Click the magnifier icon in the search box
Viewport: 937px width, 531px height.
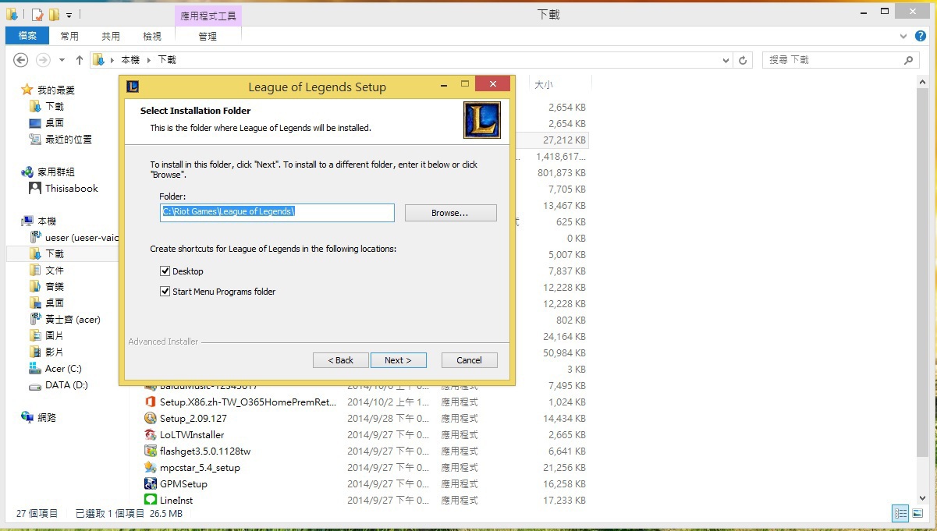click(x=909, y=60)
